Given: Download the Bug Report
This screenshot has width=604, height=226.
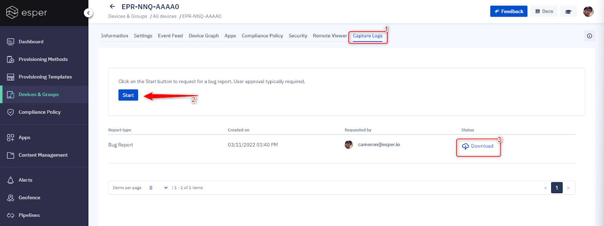Looking at the screenshot, I should click(478, 146).
